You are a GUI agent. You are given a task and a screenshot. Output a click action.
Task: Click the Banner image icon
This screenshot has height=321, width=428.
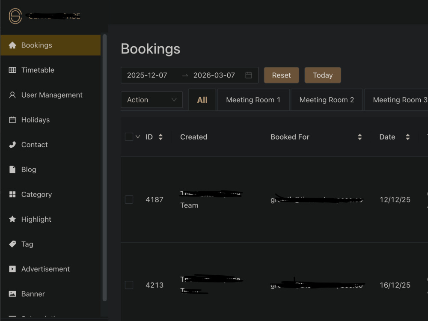coord(12,294)
